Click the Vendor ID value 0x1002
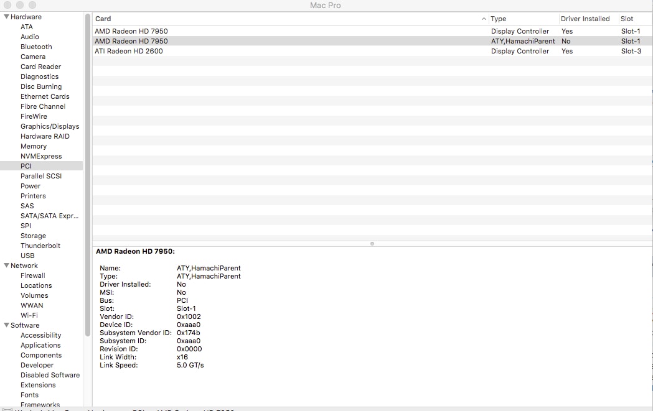653x411 pixels. pyautogui.click(x=189, y=316)
